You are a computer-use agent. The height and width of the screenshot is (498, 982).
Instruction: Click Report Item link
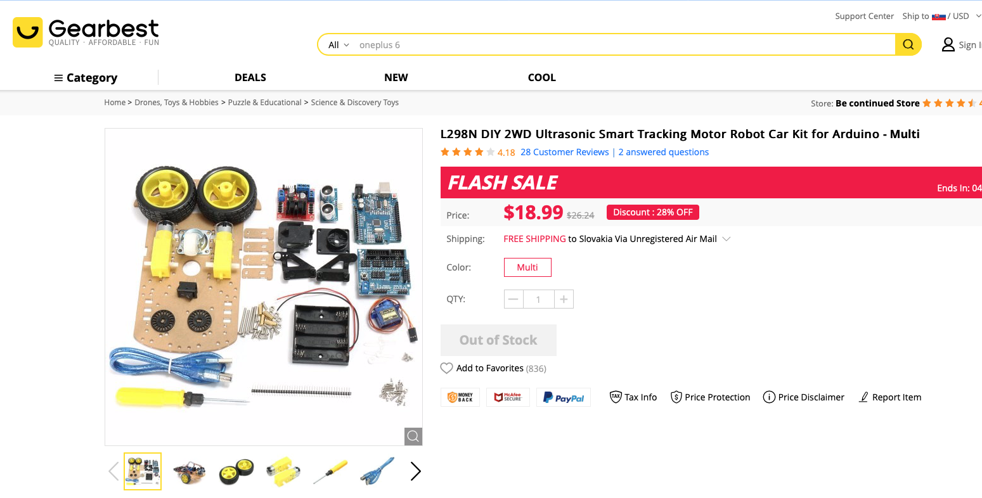tap(890, 397)
